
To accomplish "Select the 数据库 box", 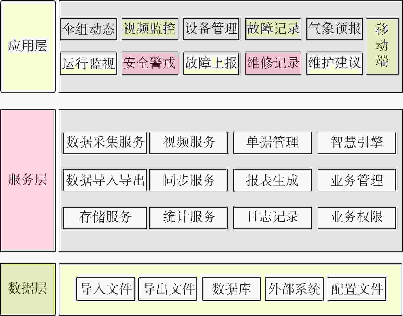I will (x=232, y=289).
